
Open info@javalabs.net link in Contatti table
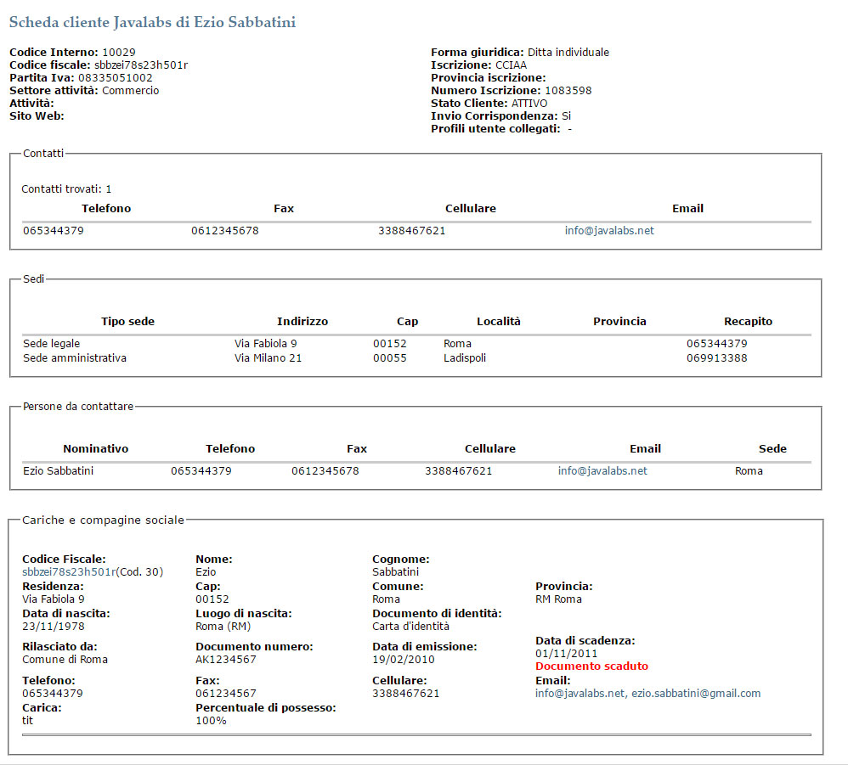click(x=609, y=231)
